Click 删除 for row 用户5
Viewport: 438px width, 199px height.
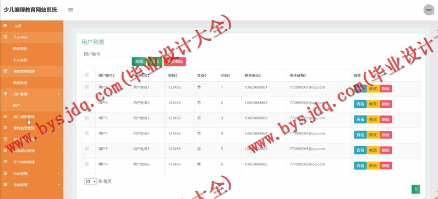pos(386,150)
